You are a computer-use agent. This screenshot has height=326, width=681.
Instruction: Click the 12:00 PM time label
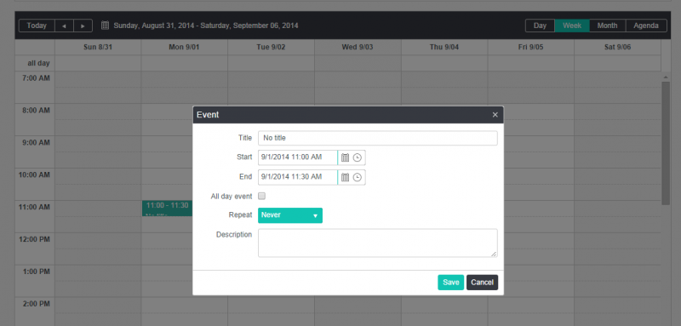[34, 239]
